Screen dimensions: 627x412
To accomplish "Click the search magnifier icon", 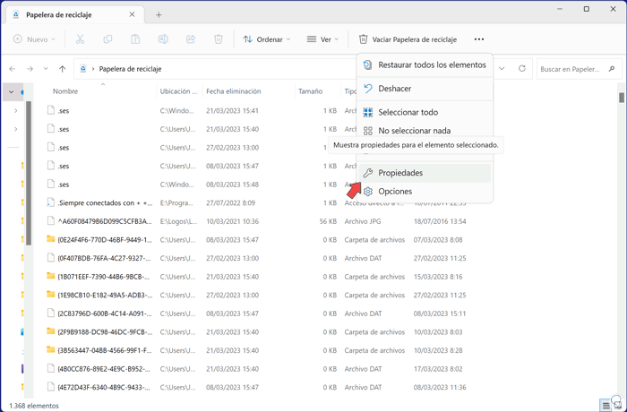I will (612, 69).
